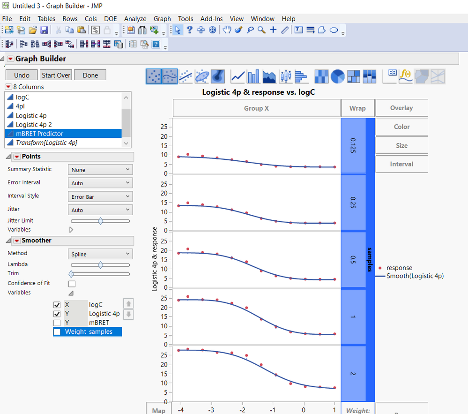Select the Brush selection tool
The image size is (468, 414).
238,30
